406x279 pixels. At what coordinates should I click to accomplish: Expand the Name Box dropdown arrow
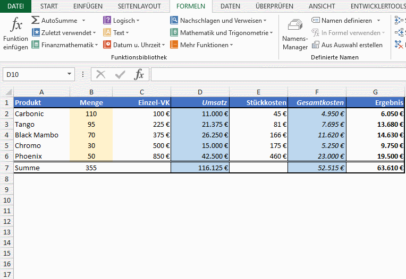pos(70,74)
